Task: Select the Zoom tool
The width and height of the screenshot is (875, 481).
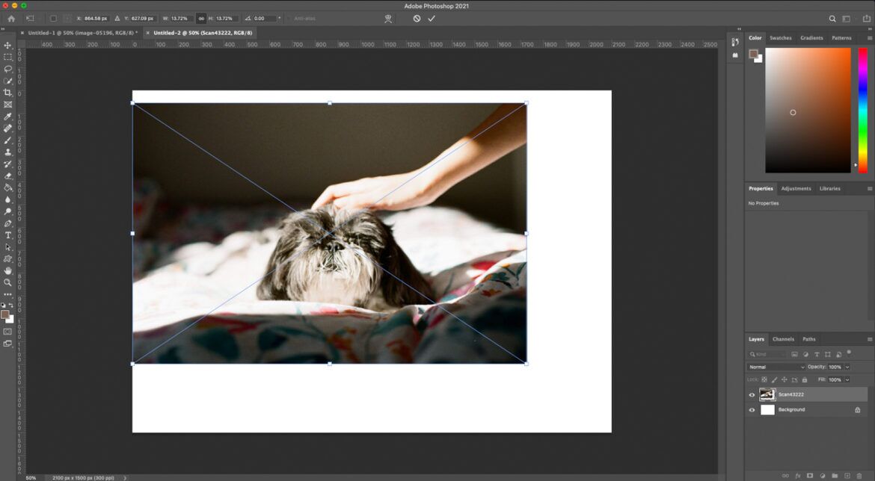Action: point(7,282)
